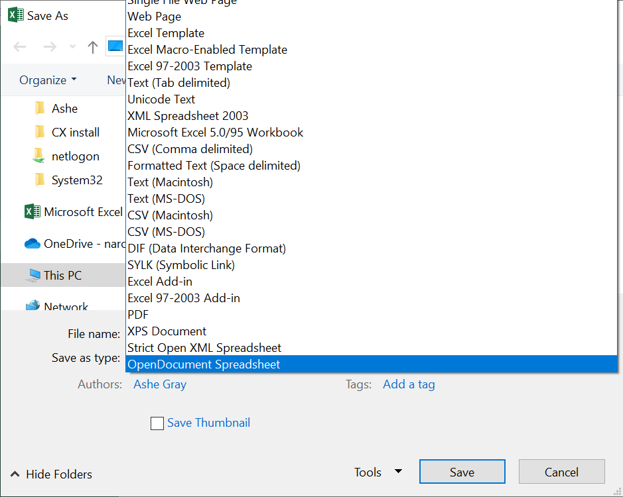
Task: Open the Tools dropdown
Action: click(x=378, y=472)
